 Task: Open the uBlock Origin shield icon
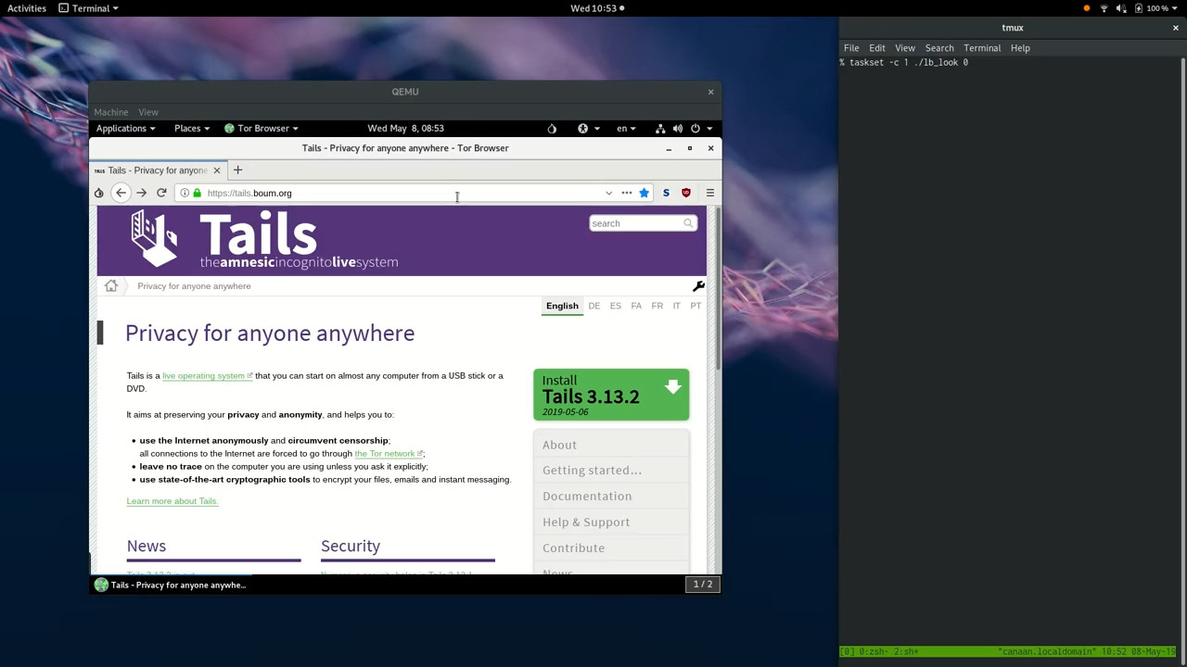coord(686,193)
